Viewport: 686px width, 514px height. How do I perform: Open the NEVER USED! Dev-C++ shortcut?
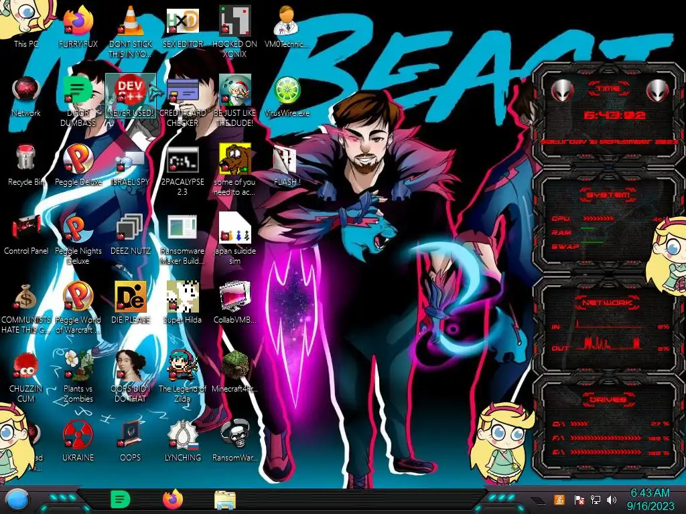pyautogui.click(x=131, y=96)
